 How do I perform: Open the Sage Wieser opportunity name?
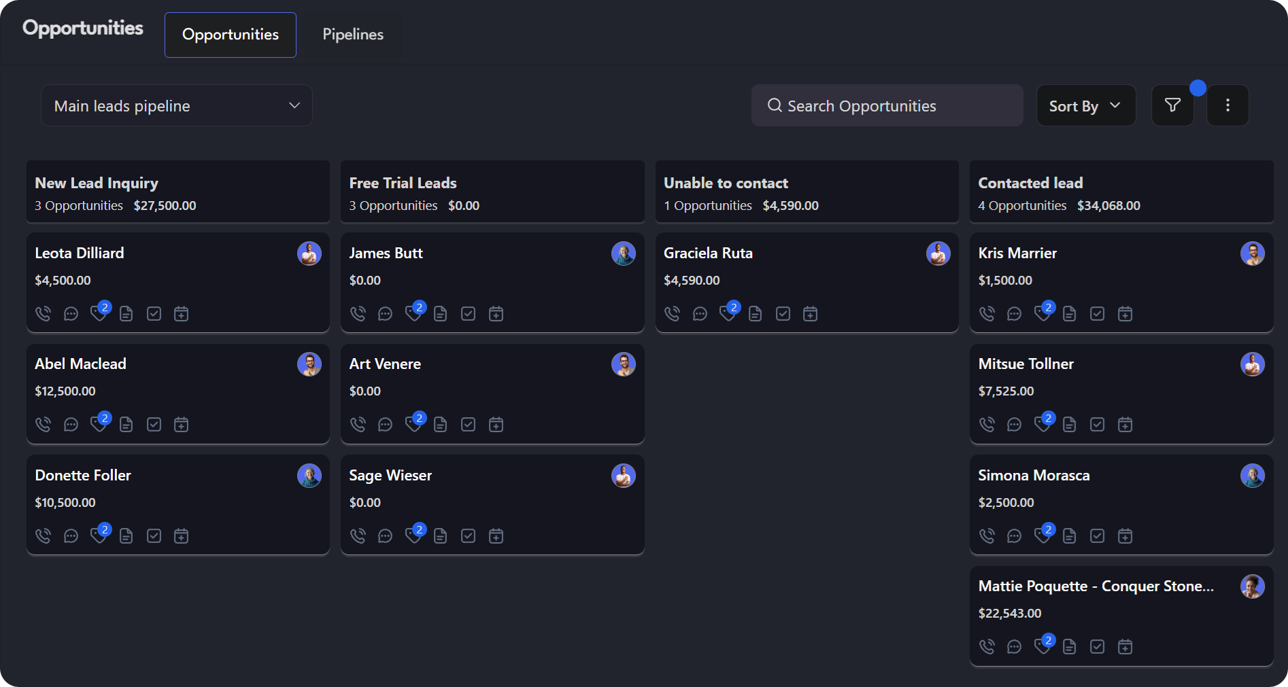(x=390, y=475)
